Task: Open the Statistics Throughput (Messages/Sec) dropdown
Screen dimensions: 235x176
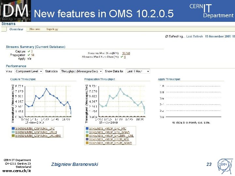Action: tap(81, 71)
